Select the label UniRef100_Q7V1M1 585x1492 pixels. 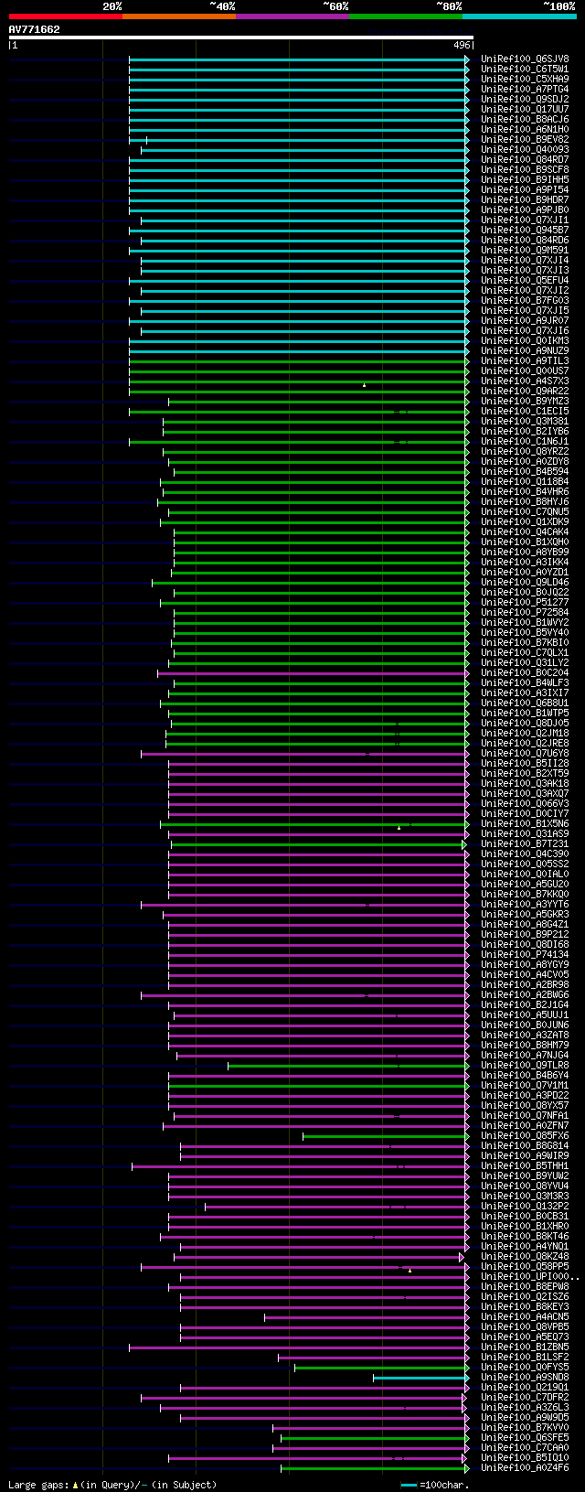[x=525, y=1085]
